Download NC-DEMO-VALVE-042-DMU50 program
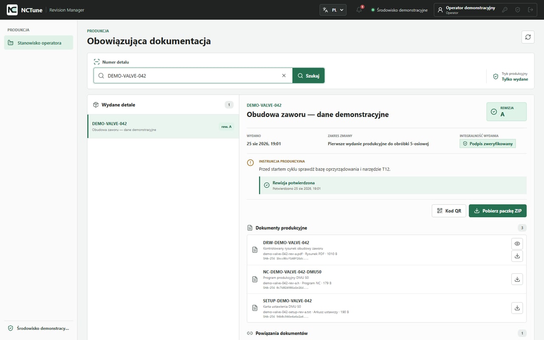This screenshot has width=544, height=340. click(517, 279)
